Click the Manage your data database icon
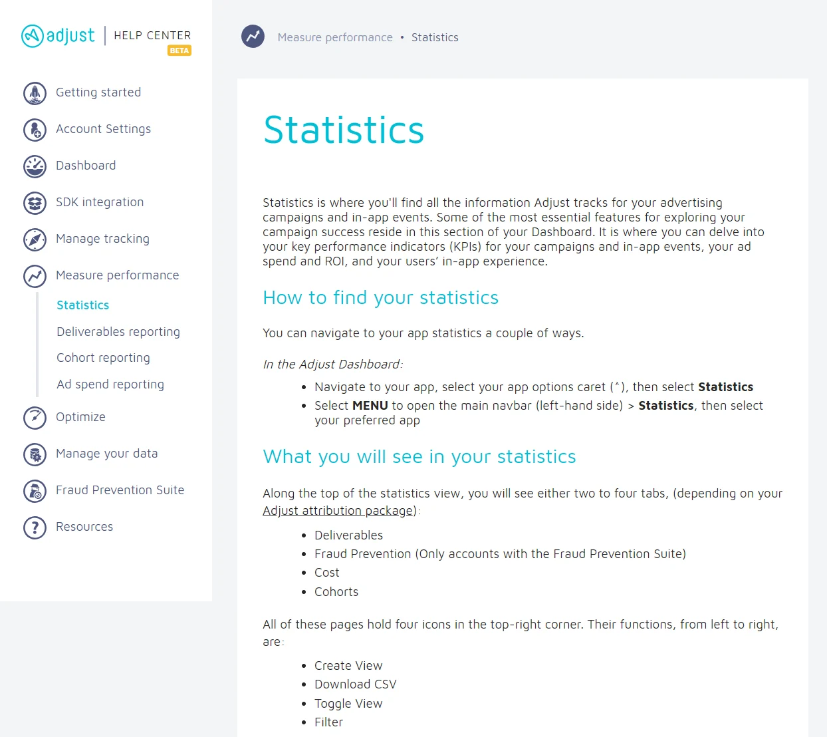 click(35, 454)
